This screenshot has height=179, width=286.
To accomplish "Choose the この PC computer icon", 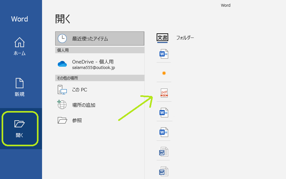I will point(62,90).
